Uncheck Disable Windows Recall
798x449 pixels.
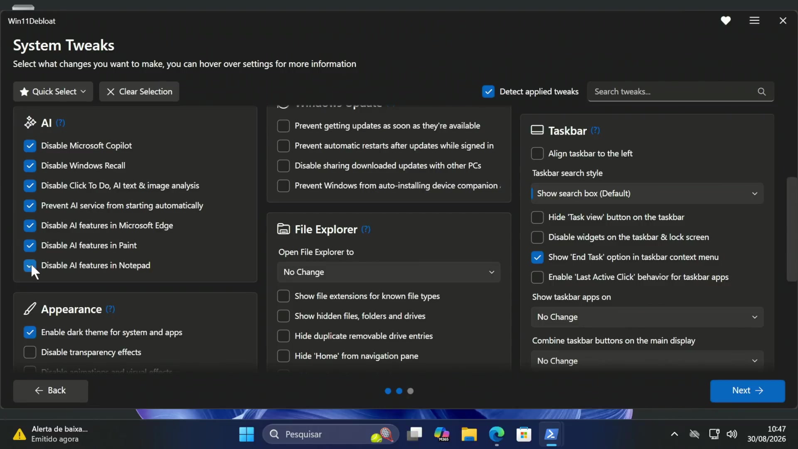click(x=30, y=165)
